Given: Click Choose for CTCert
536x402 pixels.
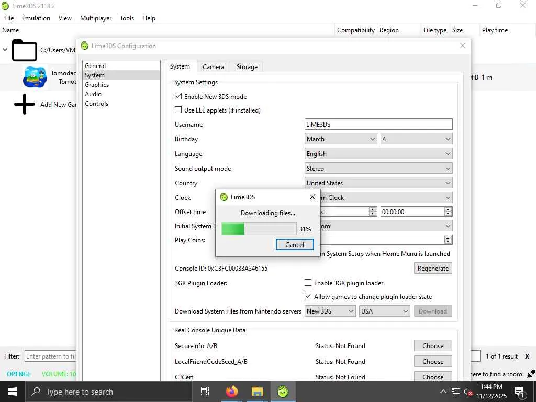Looking at the screenshot, I should coord(433,377).
